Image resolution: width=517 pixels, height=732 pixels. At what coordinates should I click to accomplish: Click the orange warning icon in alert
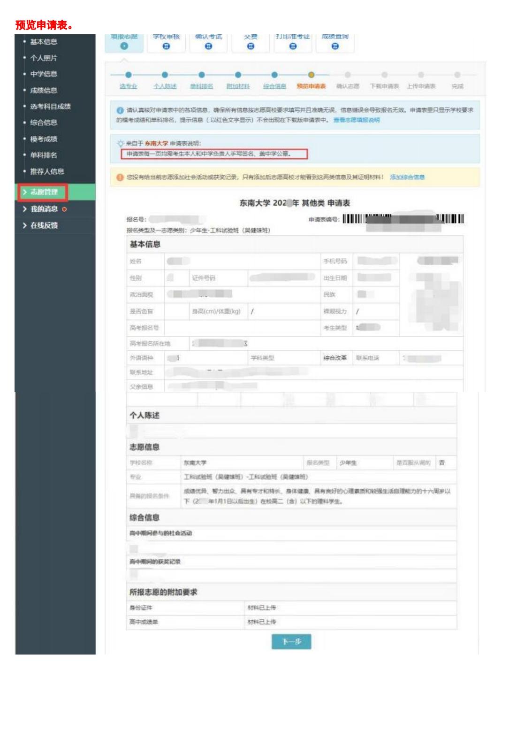120,177
